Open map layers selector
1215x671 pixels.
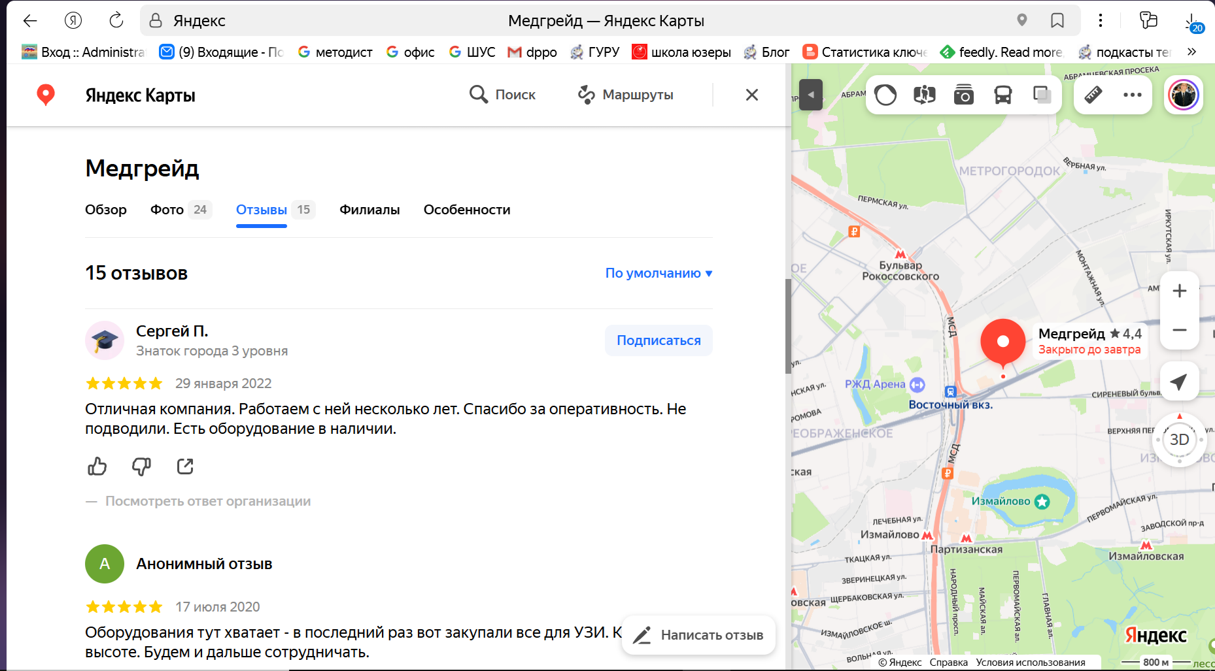tap(1042, 95)
